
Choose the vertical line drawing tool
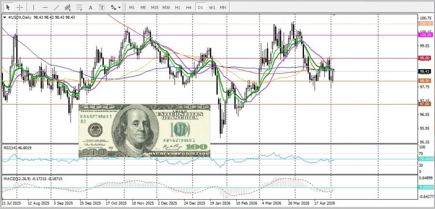(33, 8)
